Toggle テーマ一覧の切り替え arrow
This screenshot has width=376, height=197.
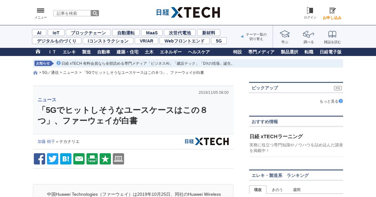click(x=242, y=37)
